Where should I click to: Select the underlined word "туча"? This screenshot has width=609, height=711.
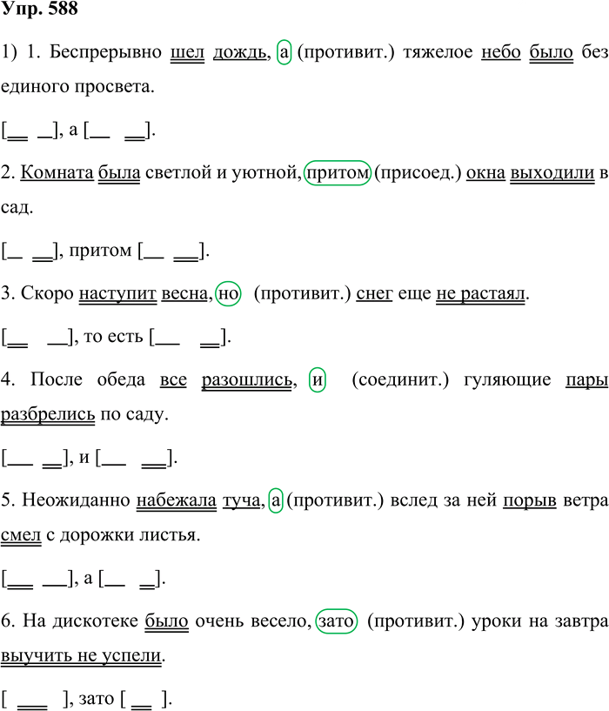coord(241,500)
